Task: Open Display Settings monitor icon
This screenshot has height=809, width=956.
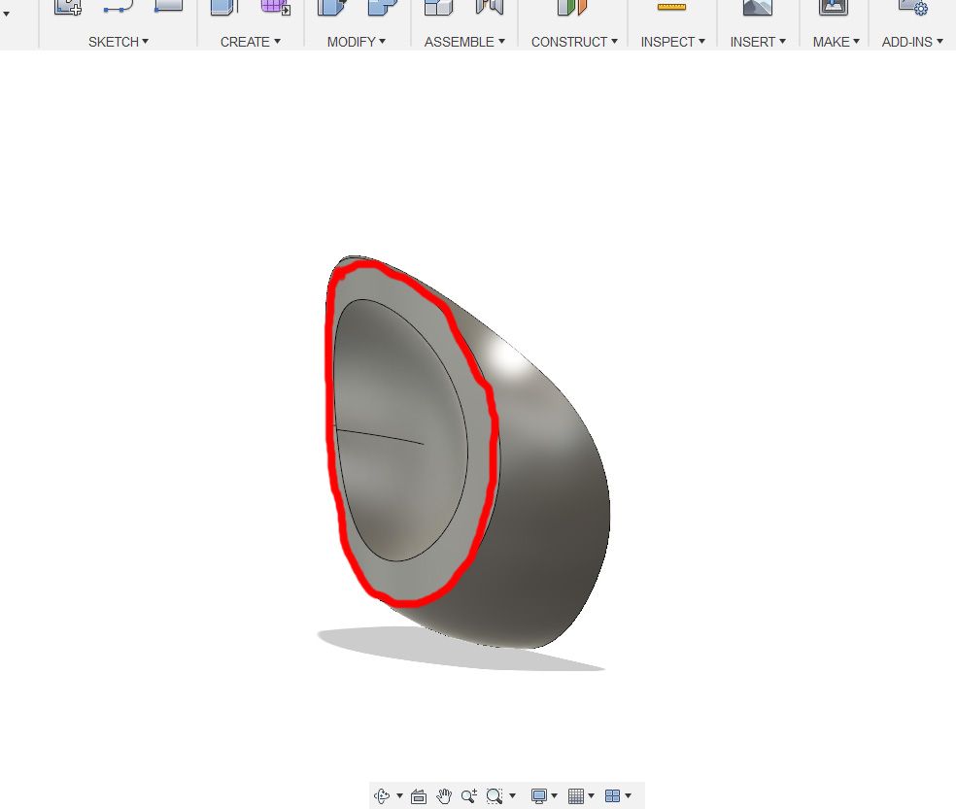Action: [x=538, y=795]
